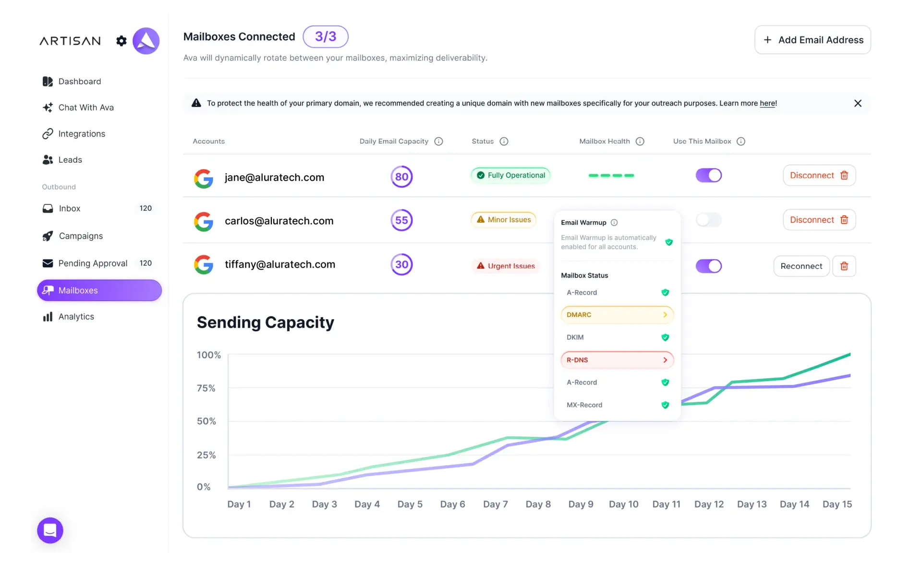Click info icon beside Use This Mailbox
The height and width of the screenshot is (566, 922).
pyautogui.click(x=741, y=141)
